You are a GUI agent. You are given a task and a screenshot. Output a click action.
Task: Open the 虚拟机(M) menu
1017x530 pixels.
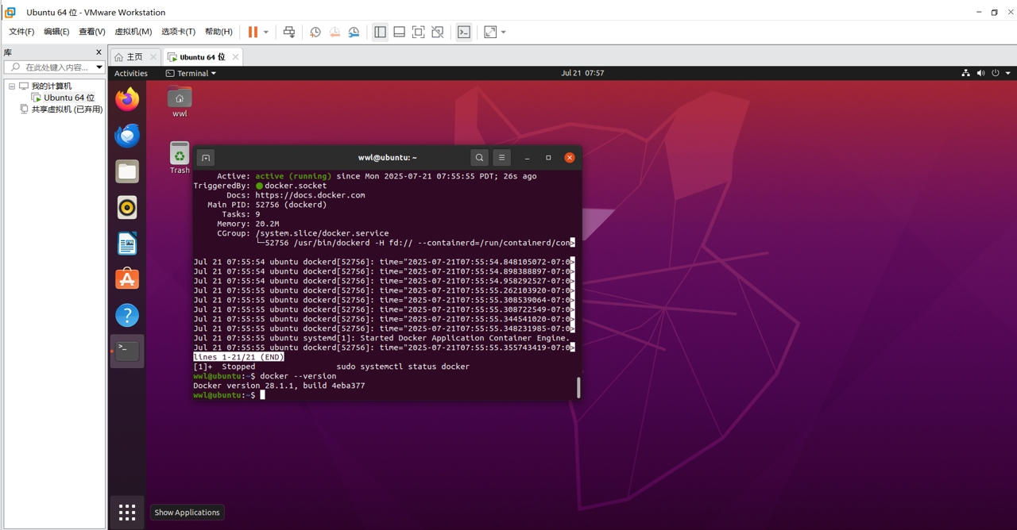click(133, 32)
